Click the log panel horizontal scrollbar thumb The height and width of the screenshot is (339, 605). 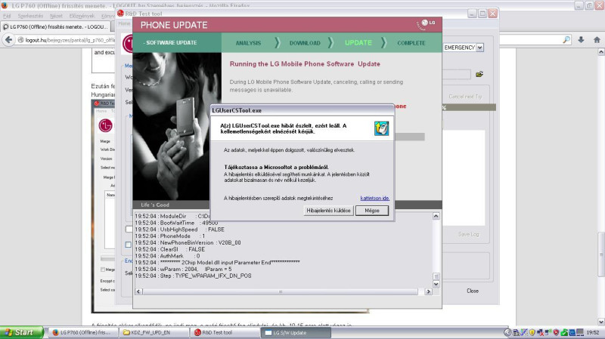pos(280,291)
